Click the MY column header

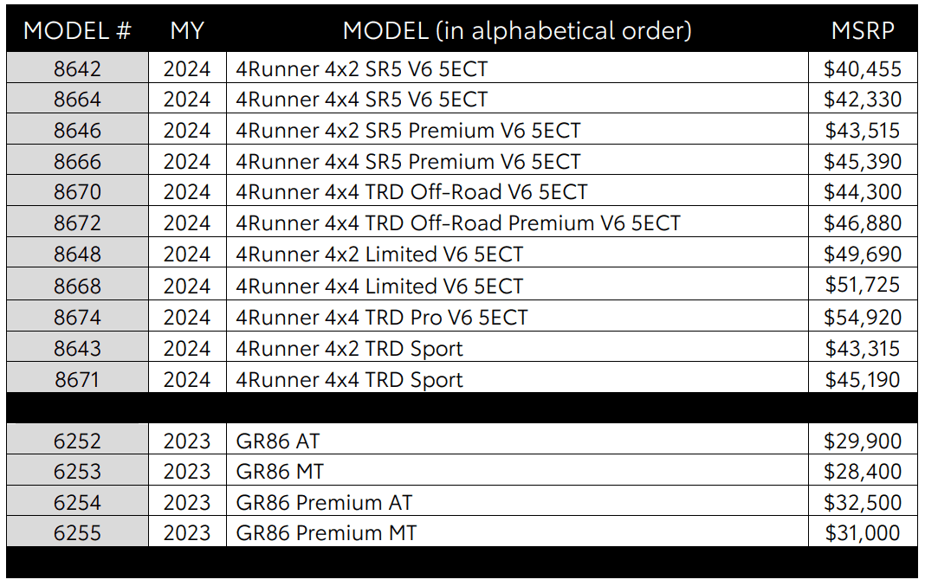coord(187,30)
